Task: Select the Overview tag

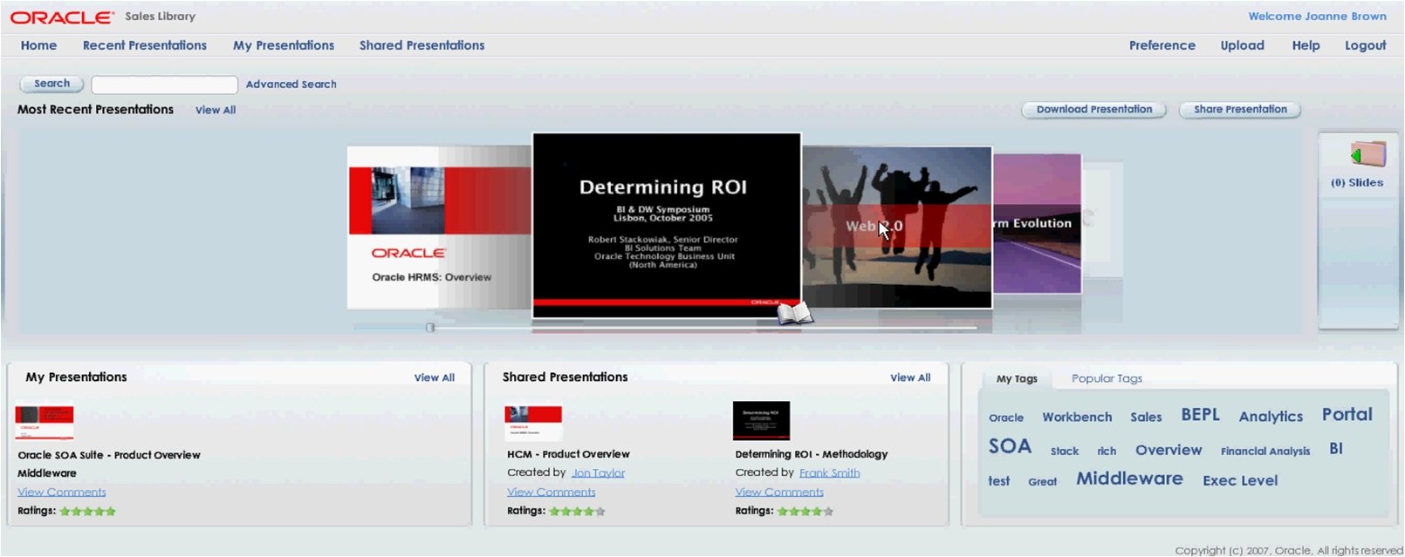Action: (x=1169, y=451)
